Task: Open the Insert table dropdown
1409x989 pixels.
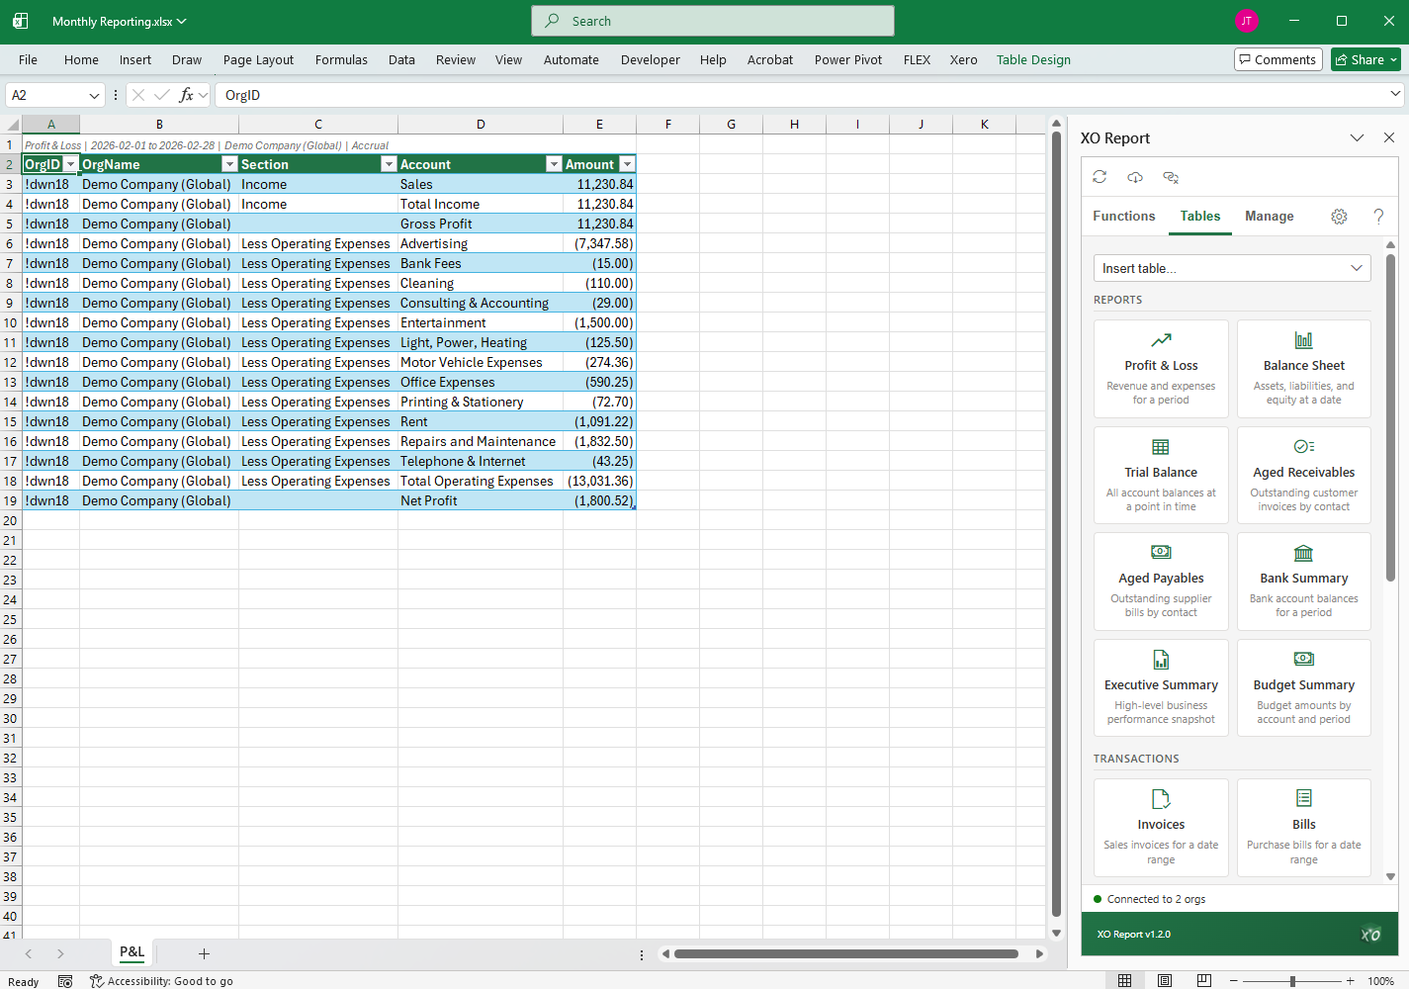Action: 1232,268
